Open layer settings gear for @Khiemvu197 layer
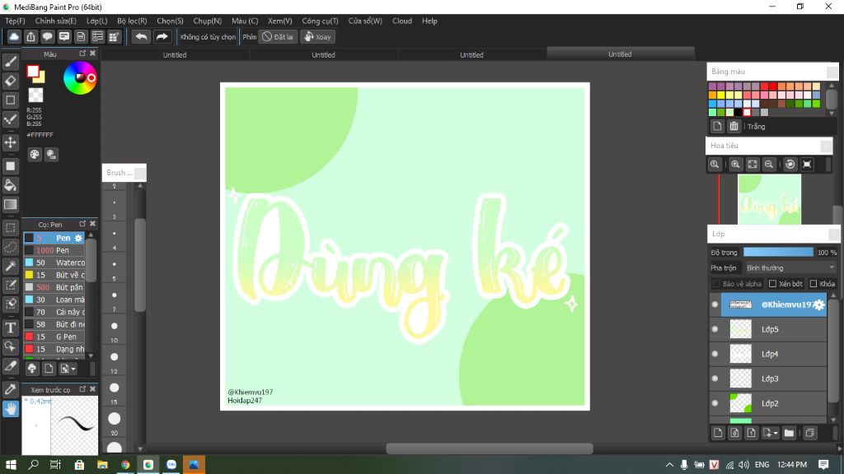 [x=819, y=304]
